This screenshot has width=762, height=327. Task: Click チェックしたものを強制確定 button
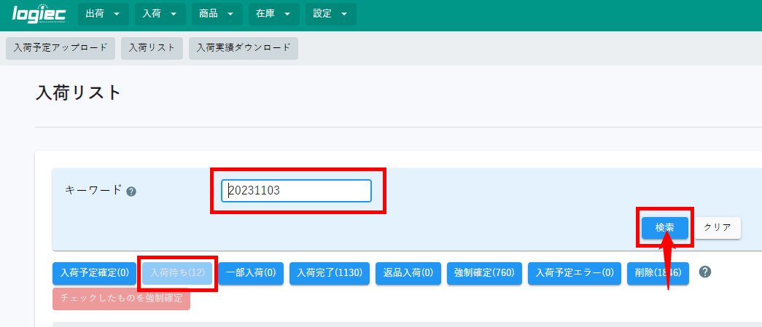121,299
